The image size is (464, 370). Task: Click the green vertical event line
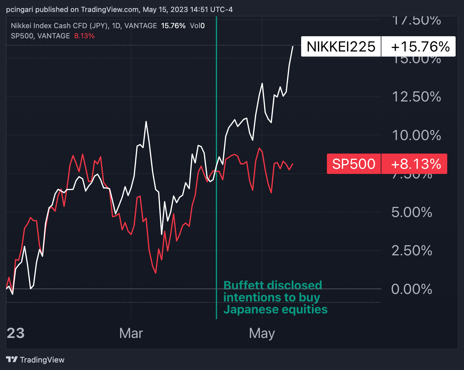216,168
